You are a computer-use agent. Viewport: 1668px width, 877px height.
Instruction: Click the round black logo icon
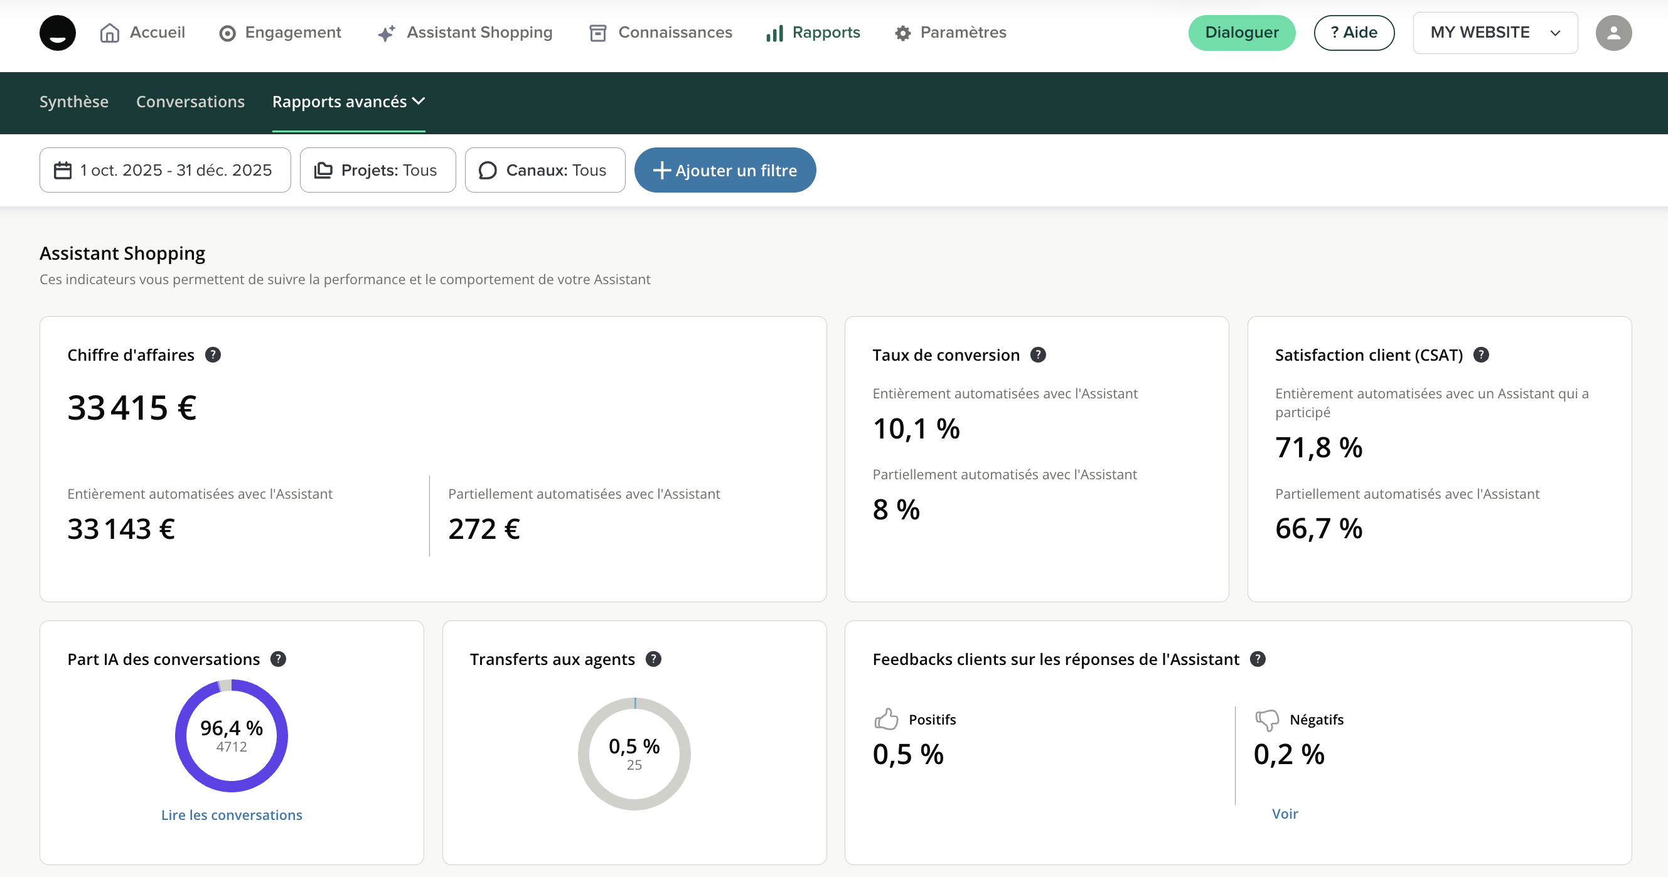pyautogui.click(x=58, y=33)
